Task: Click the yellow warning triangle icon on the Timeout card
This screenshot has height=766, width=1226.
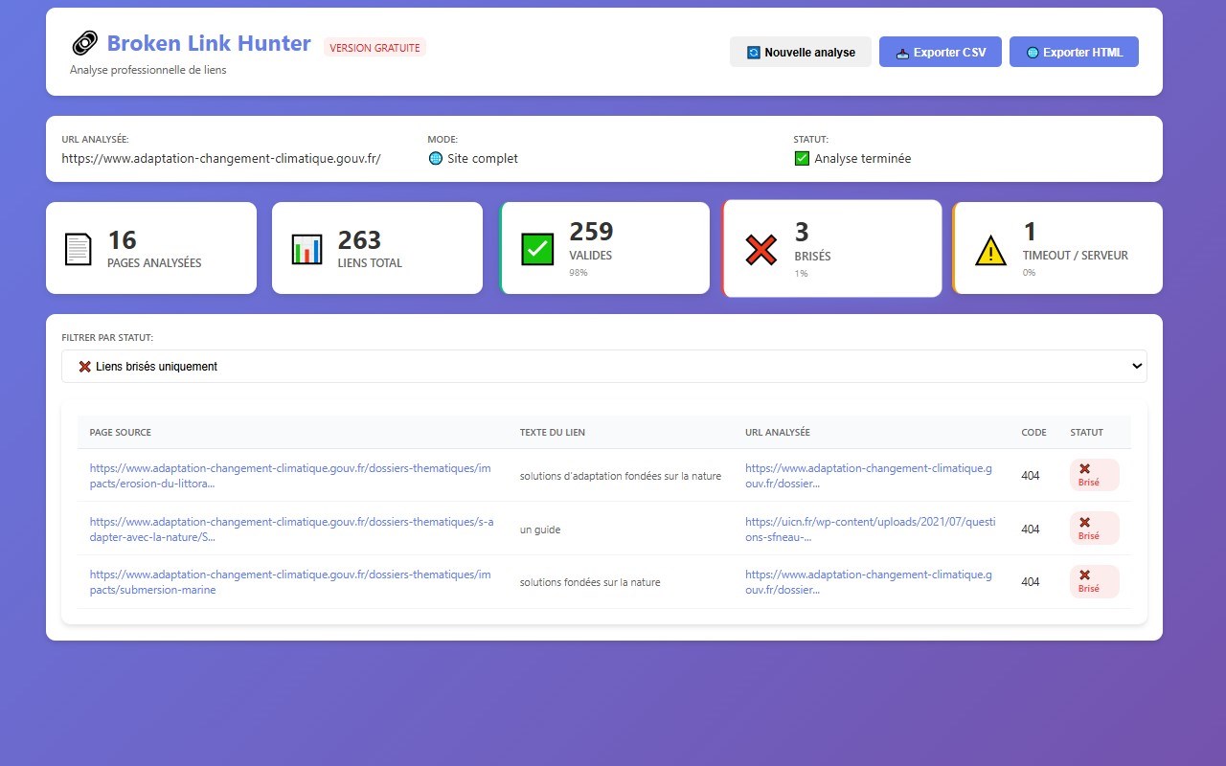Action: pos(990,250)
